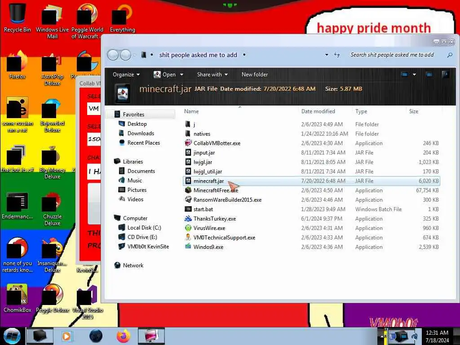The width and height of the screenshot is (460, 345).
Task: Select Favorites in the navigation pane
Action: click(133, 115)
